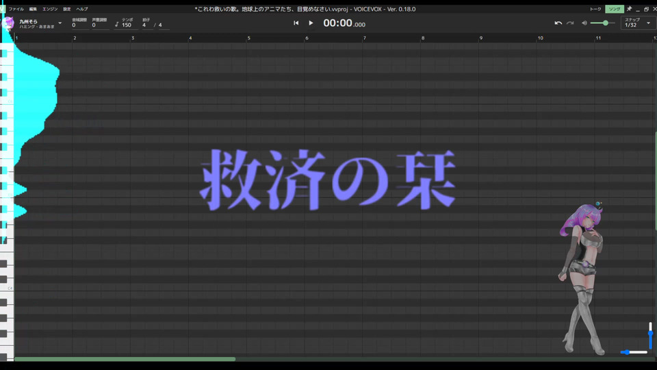Click the 拍子 denominator field
Image resolution: width=657 pixels, height=370 pixels.
(164, 25)
